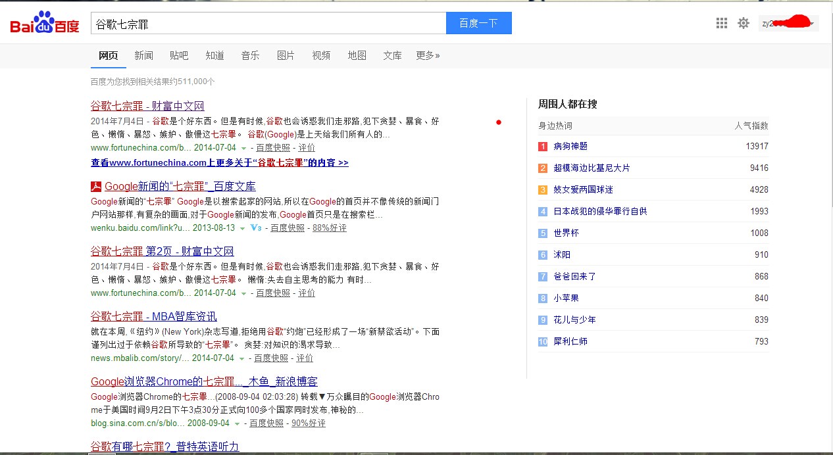
Task: Open trending search 日本战犯的侵华罪行自供
Action: pyautogui.click(x=600, y=211)
